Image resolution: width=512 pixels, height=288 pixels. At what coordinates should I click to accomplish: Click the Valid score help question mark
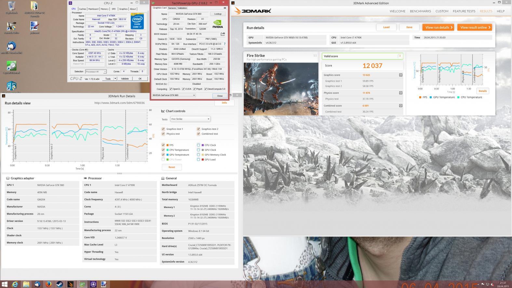pyautogui.click(x=400, y=56)
